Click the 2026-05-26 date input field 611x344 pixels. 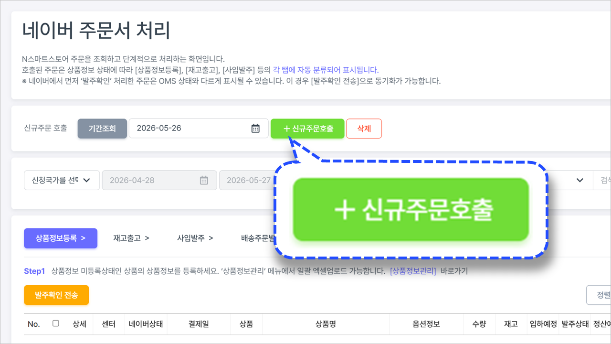click(x=199, y=129)
